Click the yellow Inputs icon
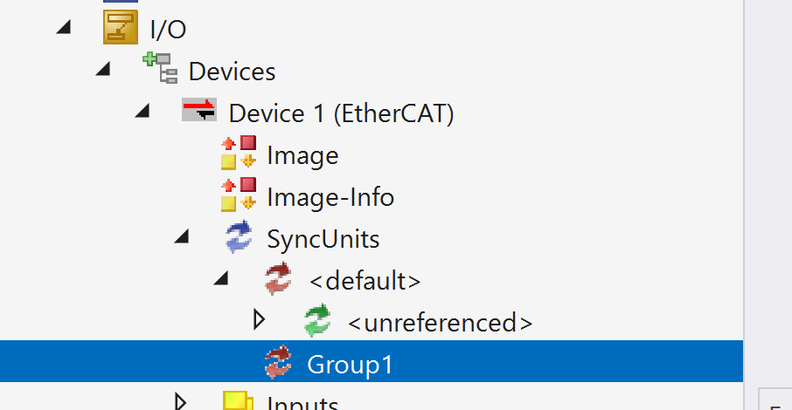 pos(238,401)
